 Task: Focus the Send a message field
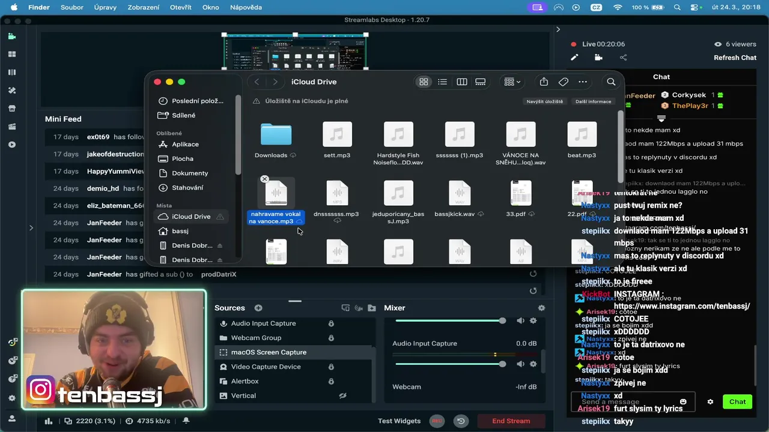[x=633, y=402]
